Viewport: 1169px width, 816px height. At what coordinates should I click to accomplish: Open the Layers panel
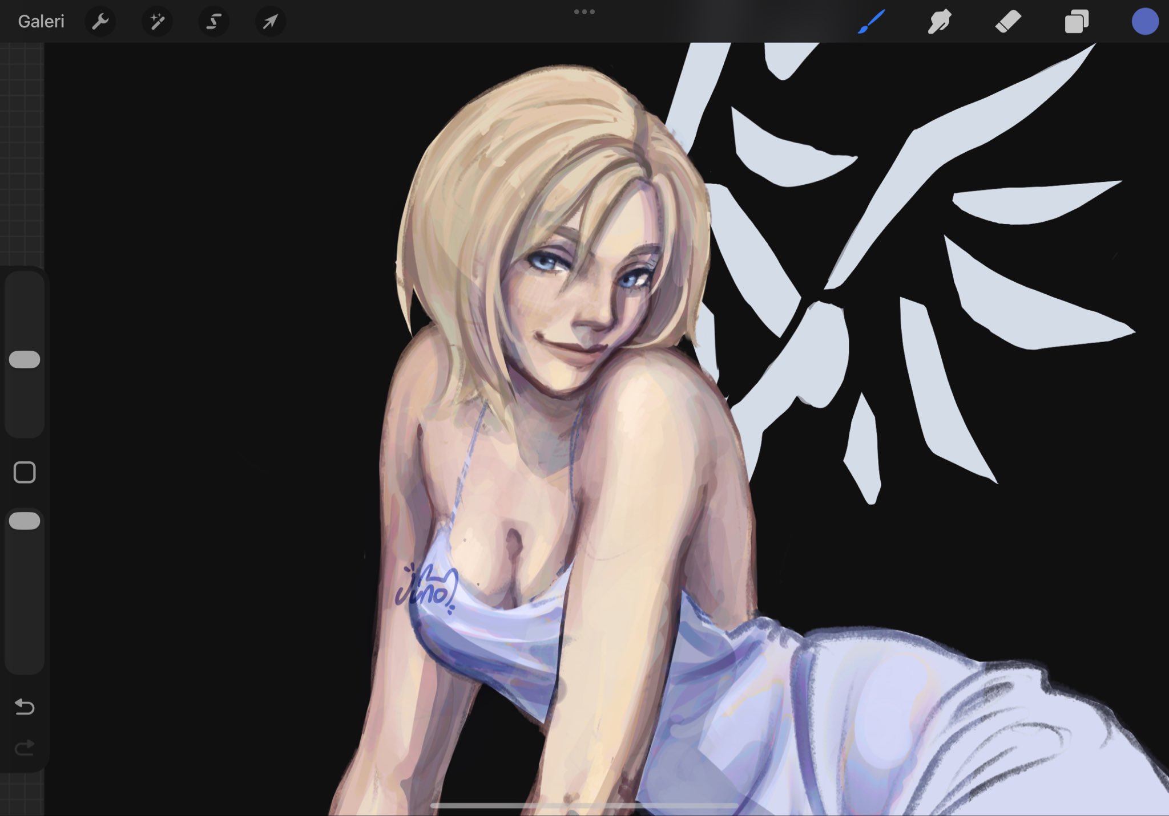click(x=1077, y=22)
